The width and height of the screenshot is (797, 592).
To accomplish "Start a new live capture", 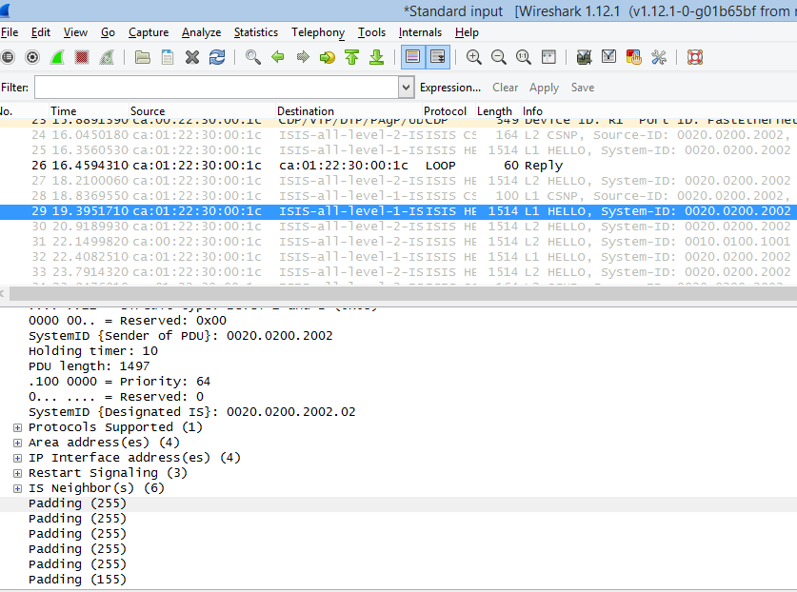I will 57,57.
